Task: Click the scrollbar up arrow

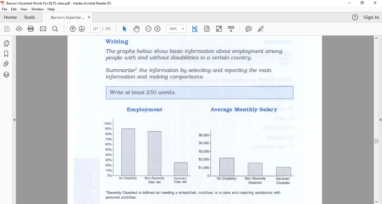Action: [376, 38]
